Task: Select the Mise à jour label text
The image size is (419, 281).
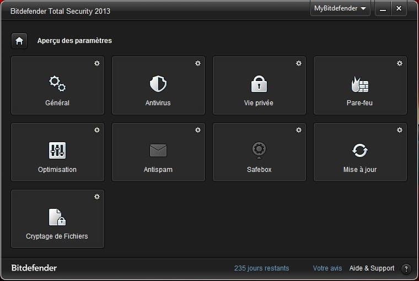Action: pyautogui.click(x=360, y=170)
